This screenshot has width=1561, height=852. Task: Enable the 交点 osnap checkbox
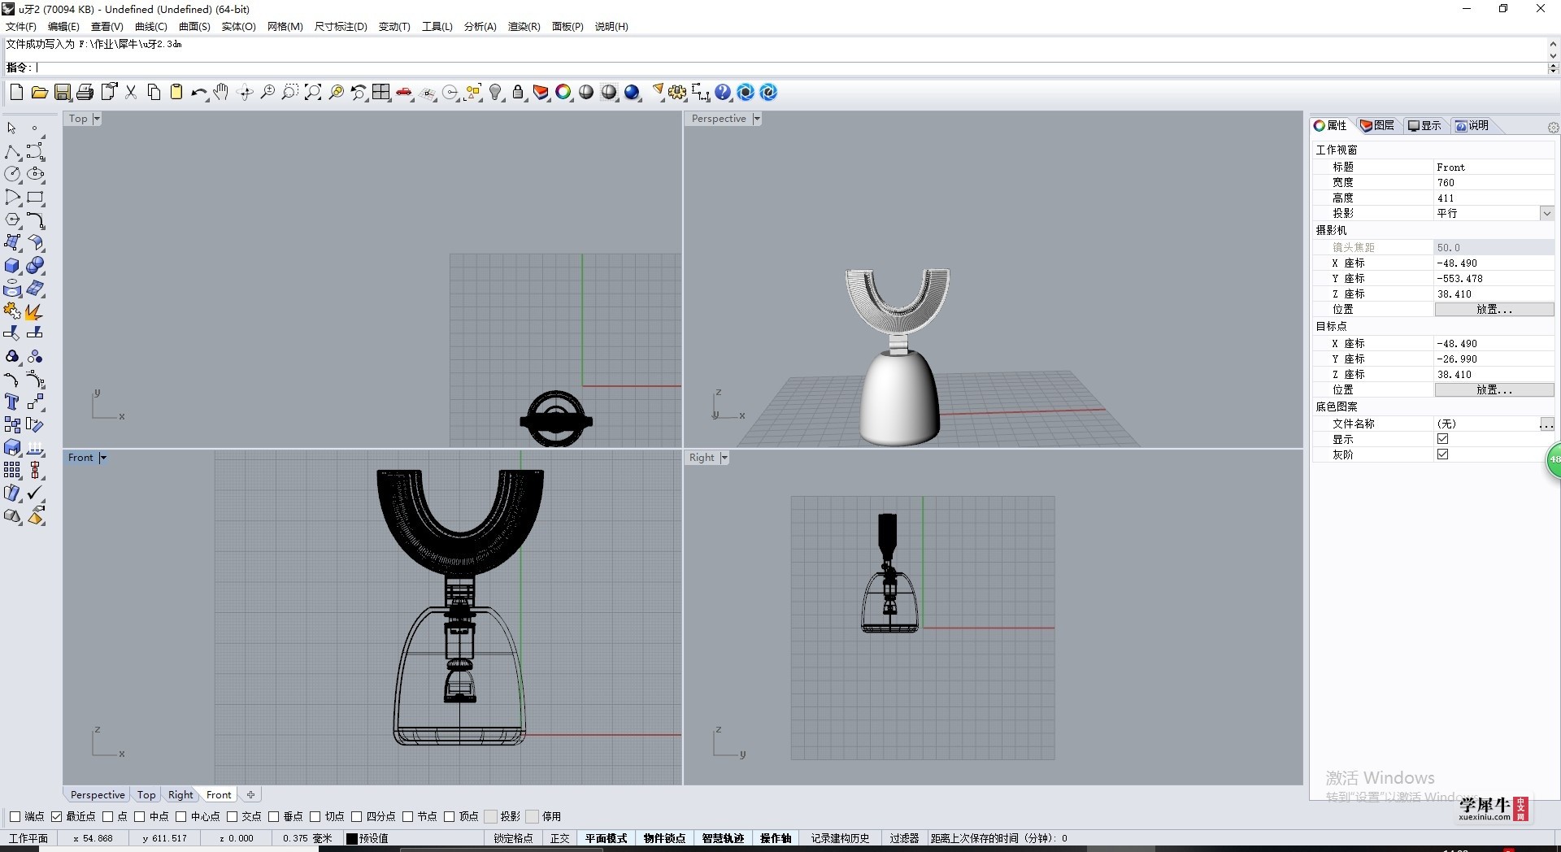coord(232,816)
